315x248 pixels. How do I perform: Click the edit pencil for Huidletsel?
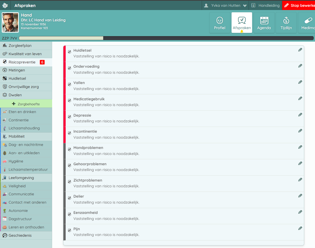coord(300,50)
